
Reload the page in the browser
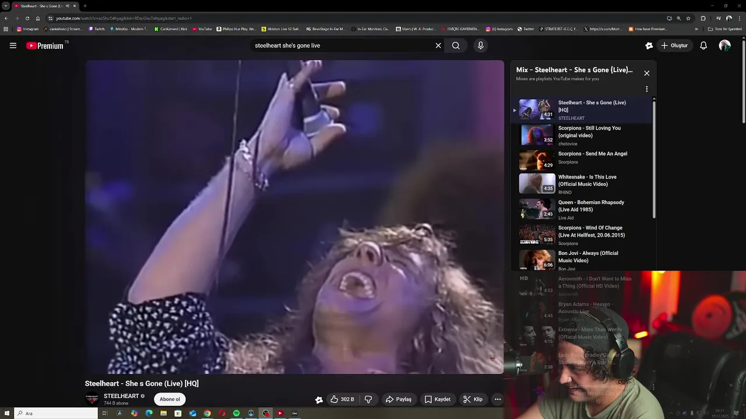pyautogui.click(x=27, y=18)
